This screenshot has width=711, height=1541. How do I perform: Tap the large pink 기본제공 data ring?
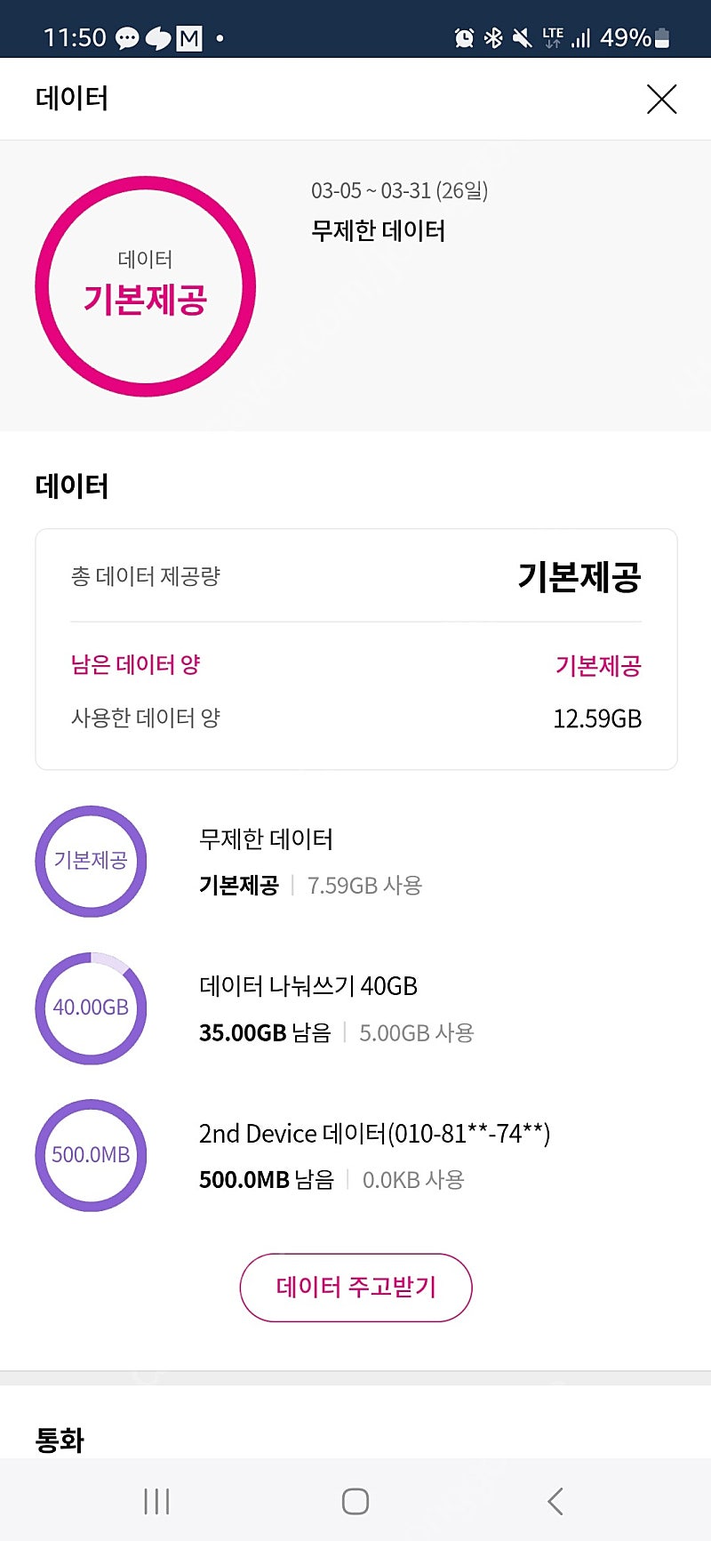pos(146,286)
